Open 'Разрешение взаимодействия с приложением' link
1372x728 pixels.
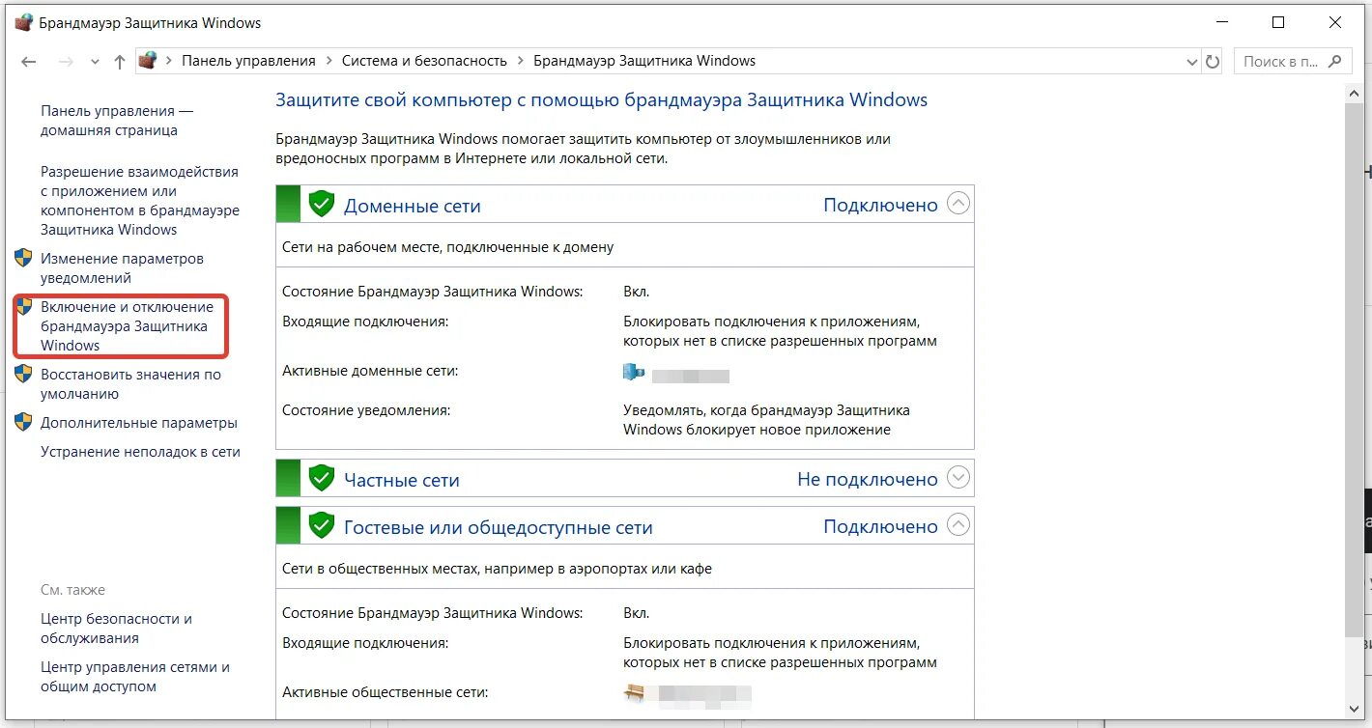tap(140, 201)
